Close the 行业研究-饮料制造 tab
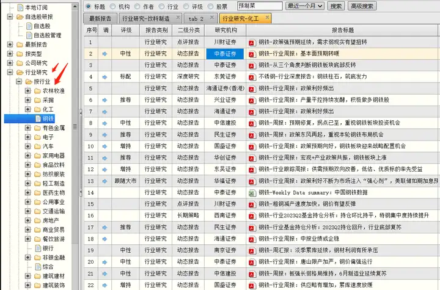This screenshot has height=290, width=440. (x=178, y=17)
